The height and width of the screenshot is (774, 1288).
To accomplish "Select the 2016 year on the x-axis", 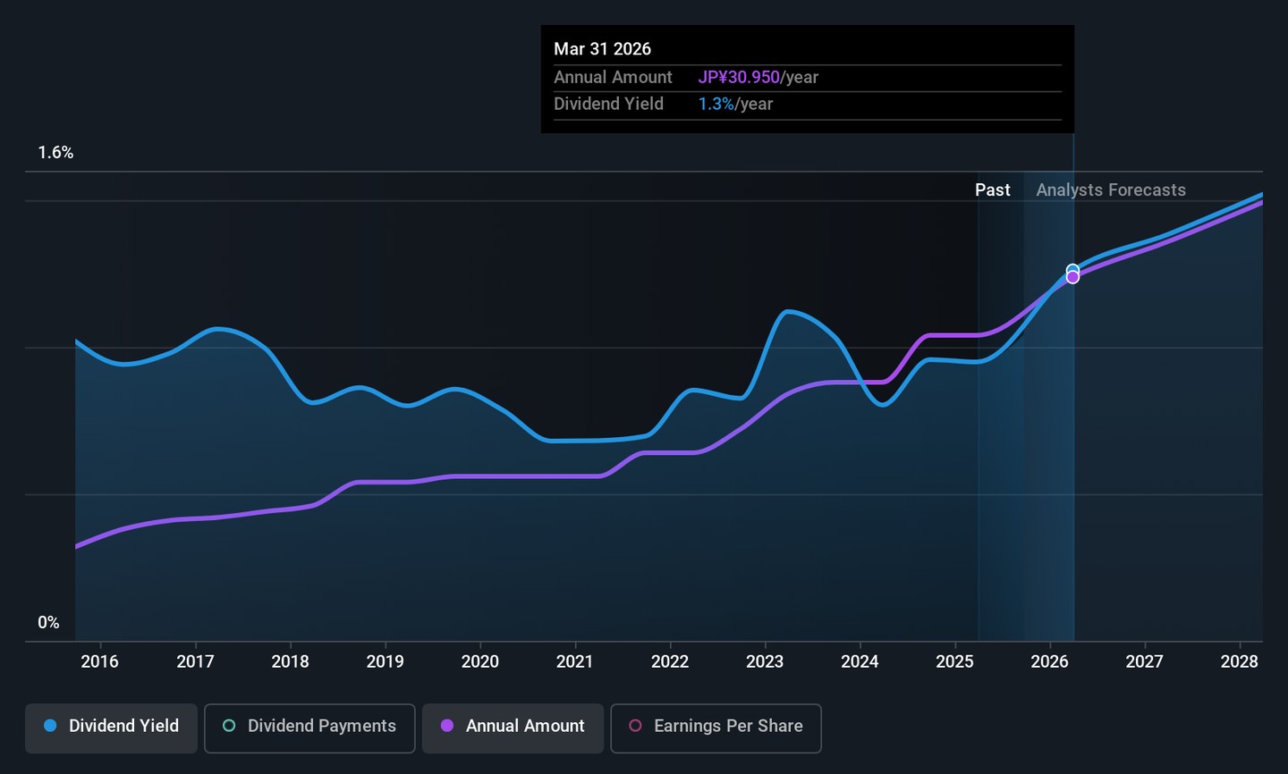I will [100, 661].
